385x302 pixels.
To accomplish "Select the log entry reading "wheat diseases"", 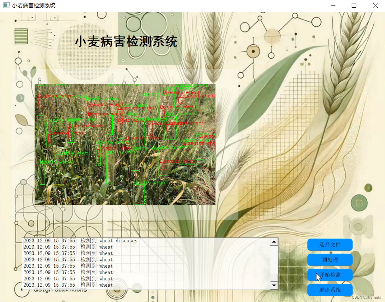I will click(80, 241).
